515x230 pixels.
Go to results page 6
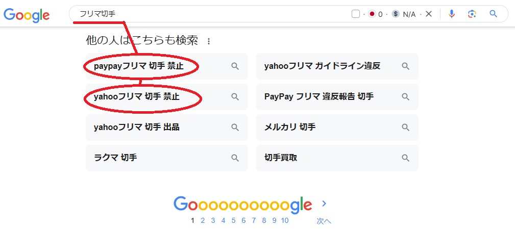(x=243, y=220)
